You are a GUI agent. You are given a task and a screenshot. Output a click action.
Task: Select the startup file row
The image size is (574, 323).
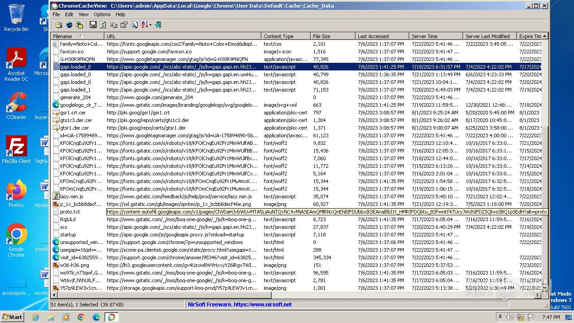point(296,235)
